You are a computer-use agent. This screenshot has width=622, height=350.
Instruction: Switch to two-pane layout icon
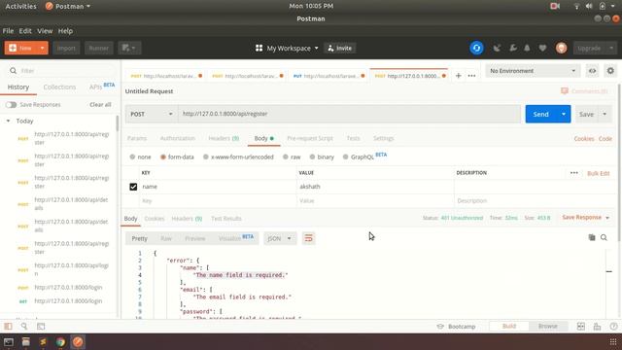[581, 327]
